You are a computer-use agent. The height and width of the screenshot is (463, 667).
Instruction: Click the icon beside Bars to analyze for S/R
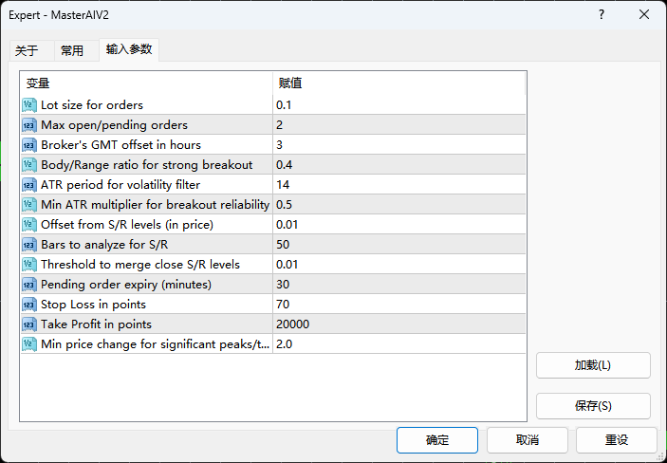tap(28, 244)
